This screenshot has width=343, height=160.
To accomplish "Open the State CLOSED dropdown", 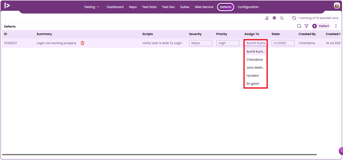I will 283,43.
